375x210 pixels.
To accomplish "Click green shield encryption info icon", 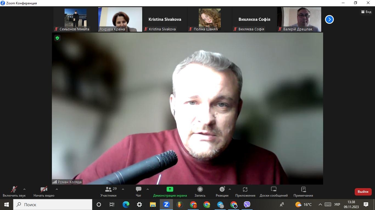I will [x=57, y=38].
